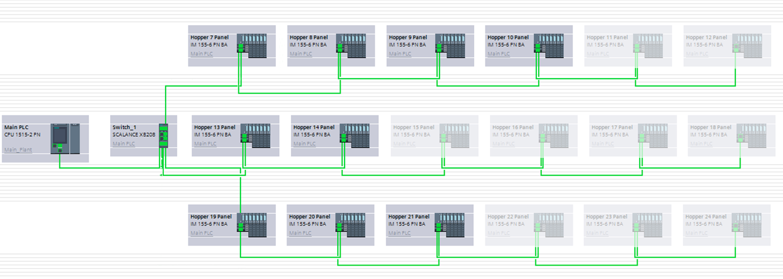Select the Hopper 20 Panel module icon
This screenshot has width=783, height=279.
[x=351, y=225]
